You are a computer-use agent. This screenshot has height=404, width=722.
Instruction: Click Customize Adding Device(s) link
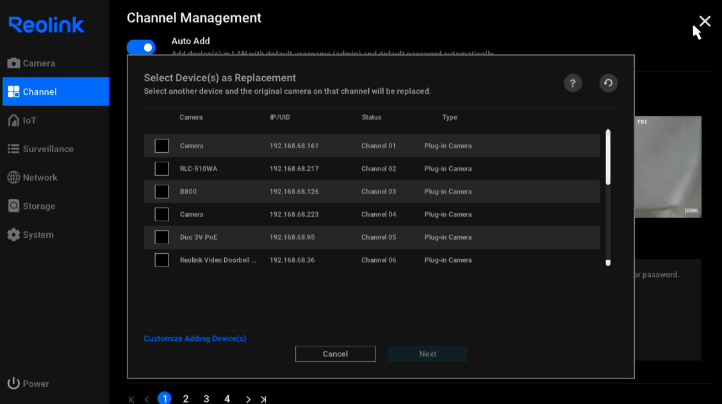coord(195,338)
